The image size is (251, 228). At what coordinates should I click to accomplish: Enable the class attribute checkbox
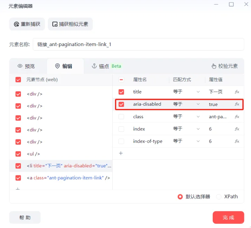click(x=121, y=117)
